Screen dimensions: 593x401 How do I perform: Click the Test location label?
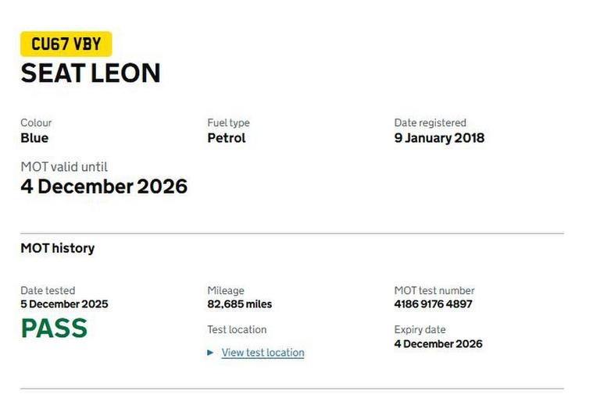(237, 329)
